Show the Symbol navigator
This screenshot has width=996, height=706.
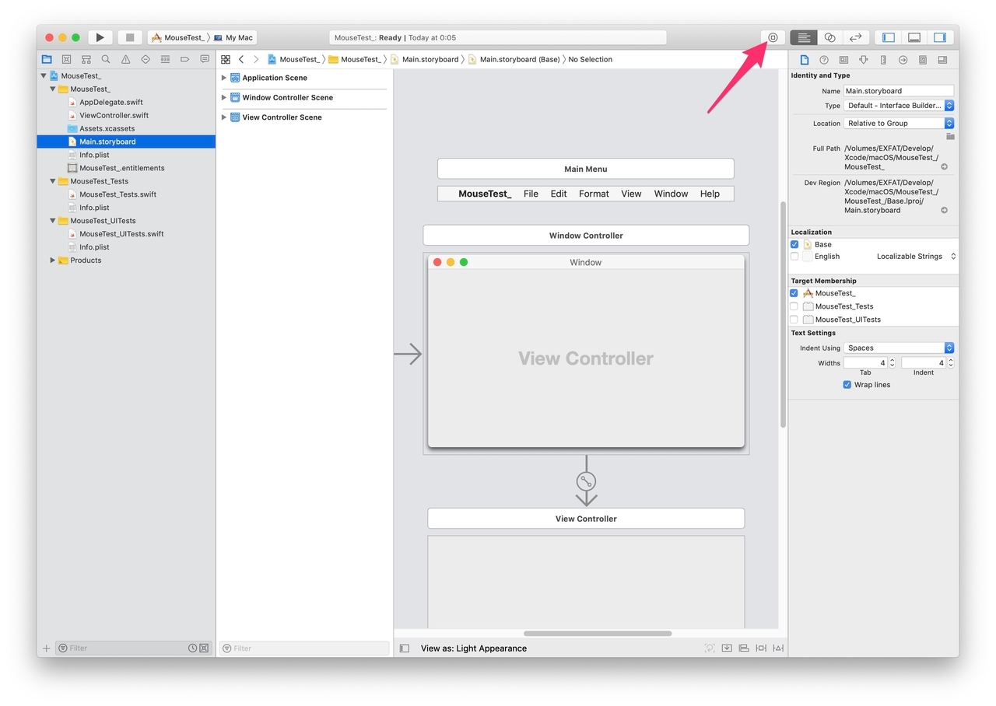coord(86,59)
